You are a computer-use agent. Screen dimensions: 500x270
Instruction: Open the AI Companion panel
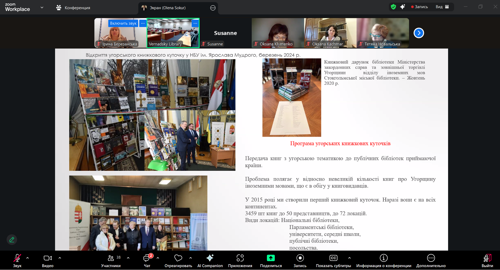210,261
